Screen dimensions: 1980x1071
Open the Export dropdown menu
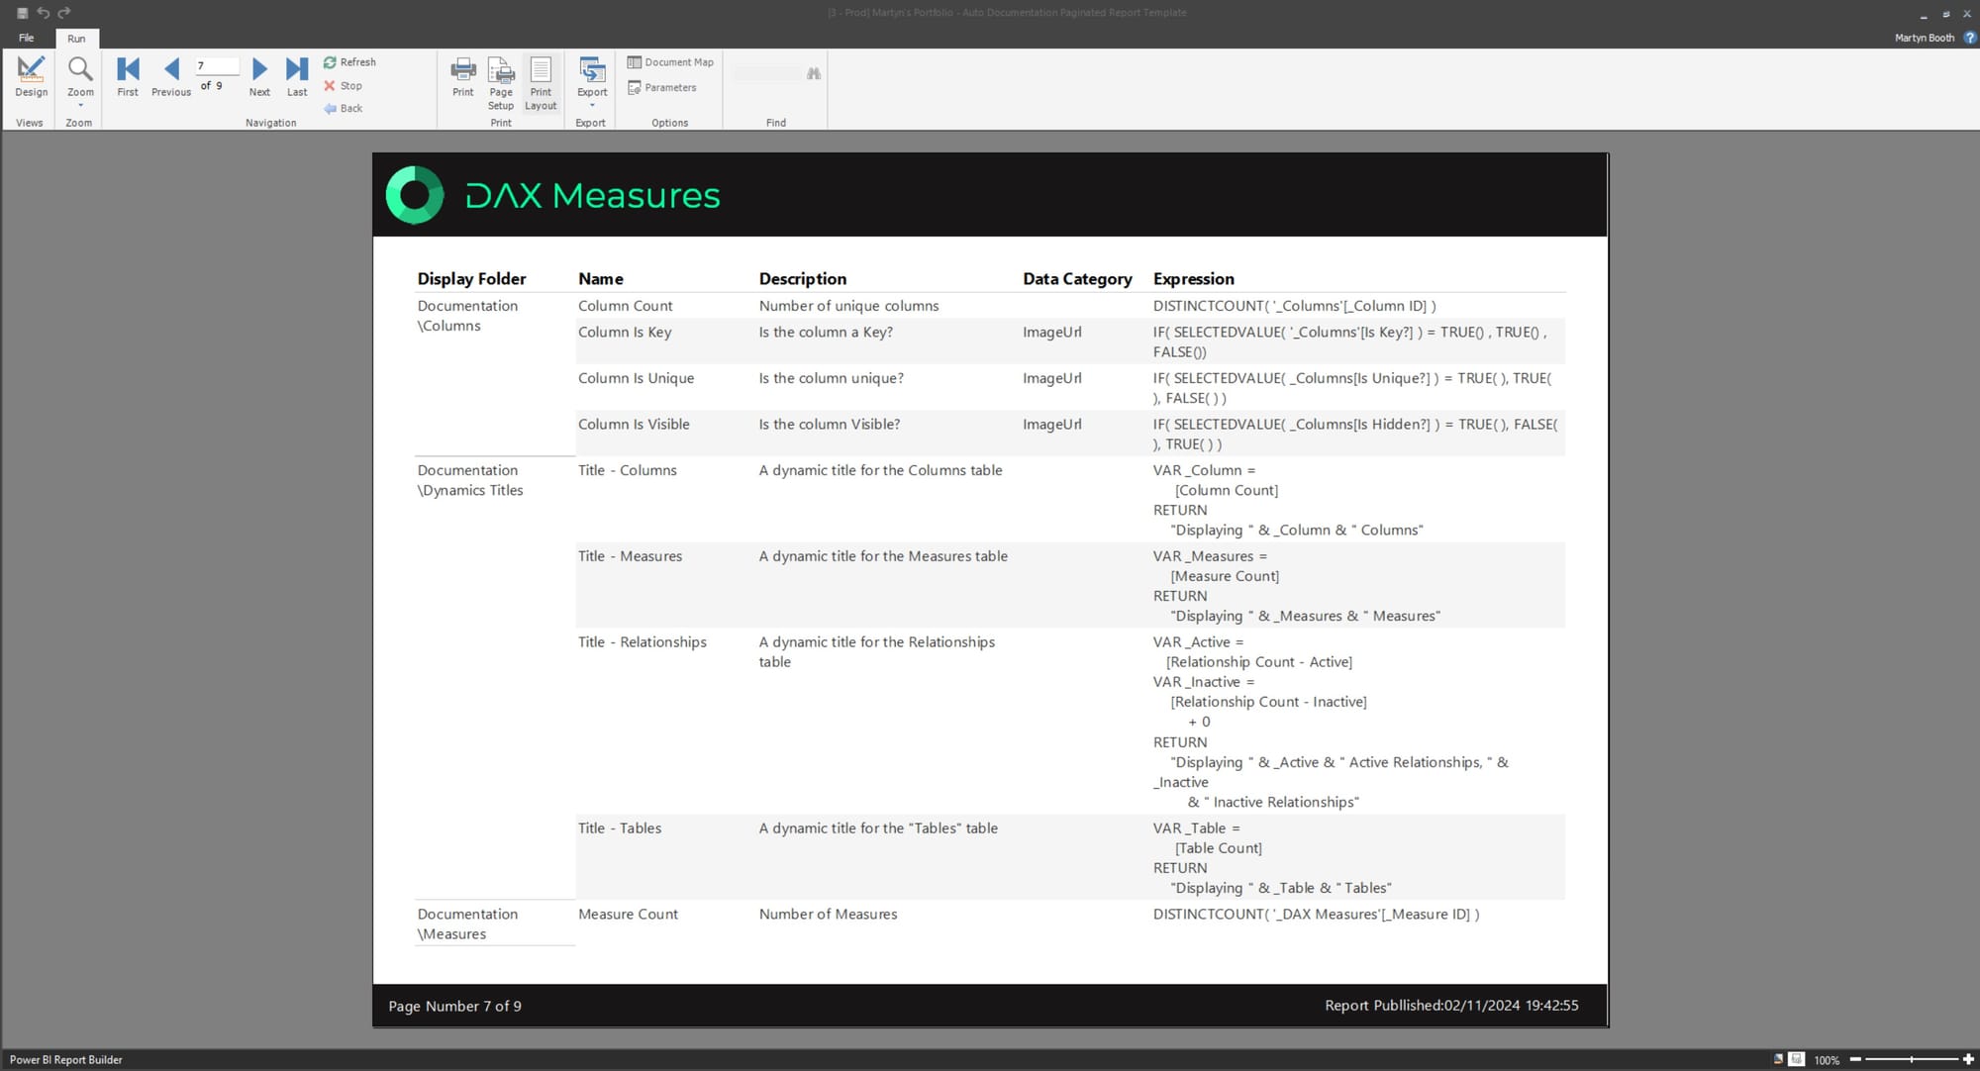592,105
